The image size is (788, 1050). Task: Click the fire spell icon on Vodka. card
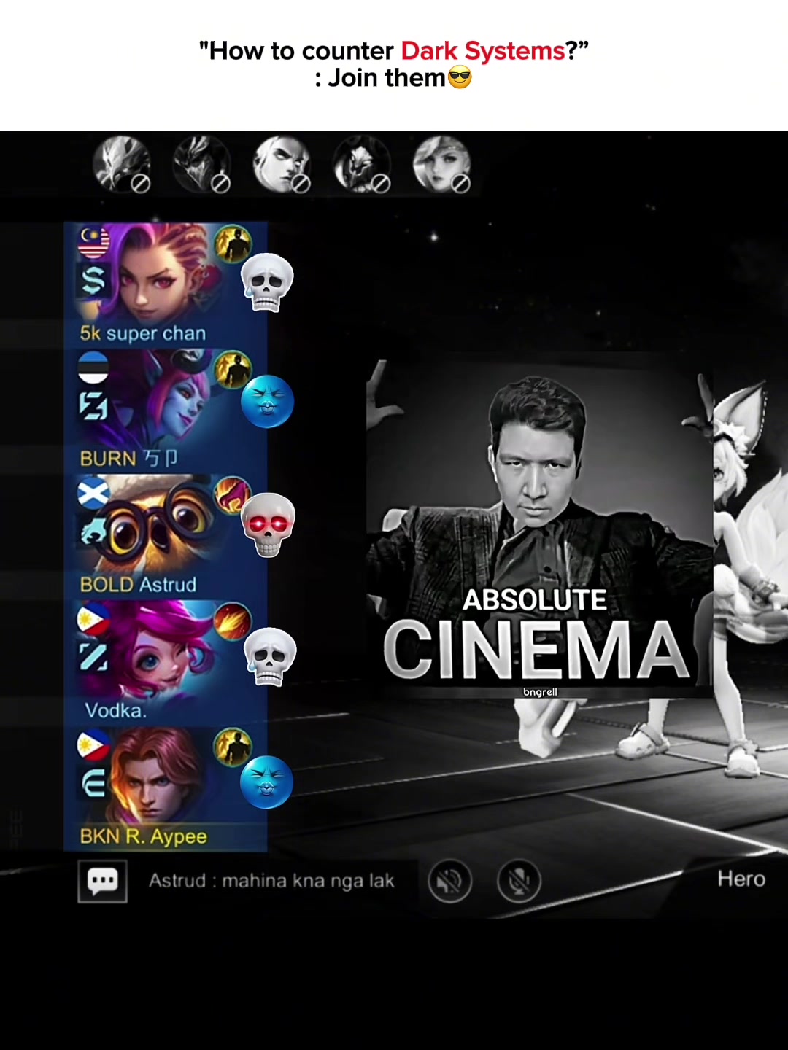tap(233, 621)
